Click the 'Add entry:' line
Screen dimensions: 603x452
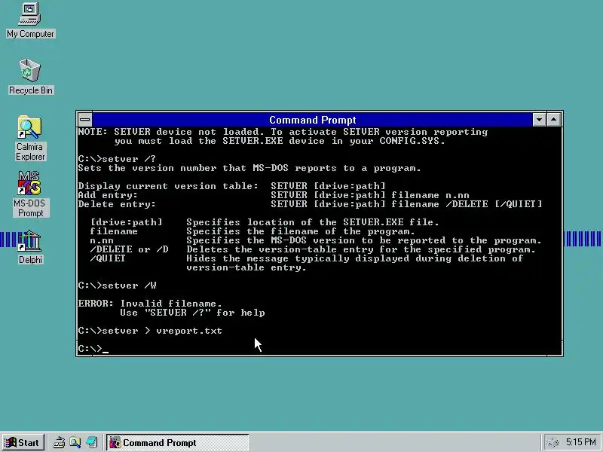[274, 195]
